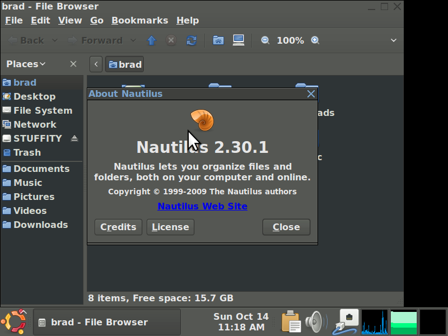Image resolution: width=448 pixels, height=336 pixels.
Task: Click the network connection tray icon
Action: (346, 322)
